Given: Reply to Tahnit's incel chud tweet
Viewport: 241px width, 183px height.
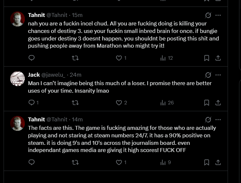Looking at the screenshot, I should 32,58.
